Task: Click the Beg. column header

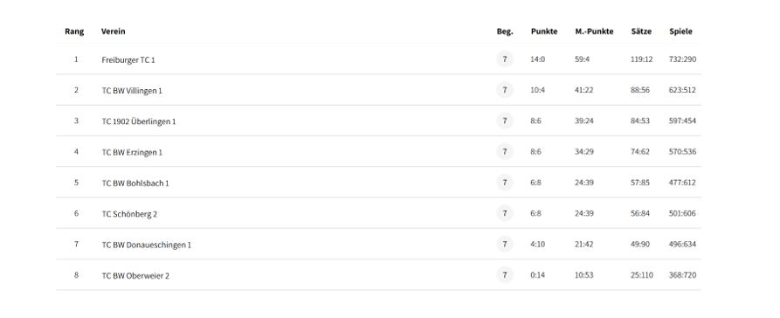Action: tap(505, 31)
